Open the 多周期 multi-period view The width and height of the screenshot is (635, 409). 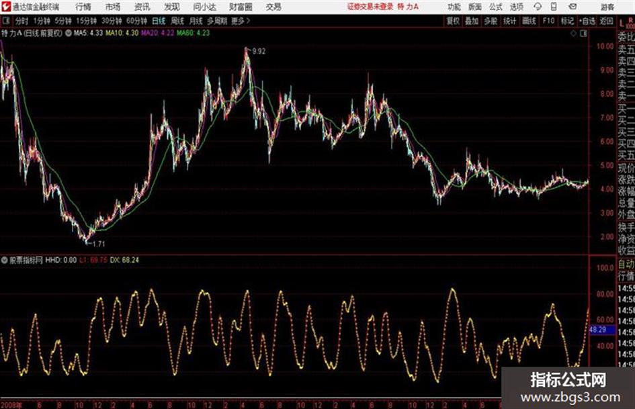(x=217, y=21)
